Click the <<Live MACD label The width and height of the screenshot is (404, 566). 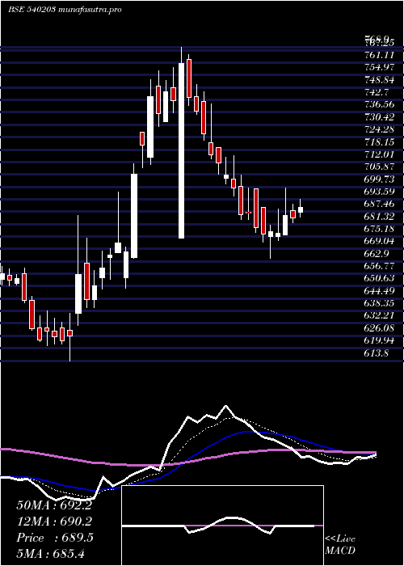coord(340,545)
